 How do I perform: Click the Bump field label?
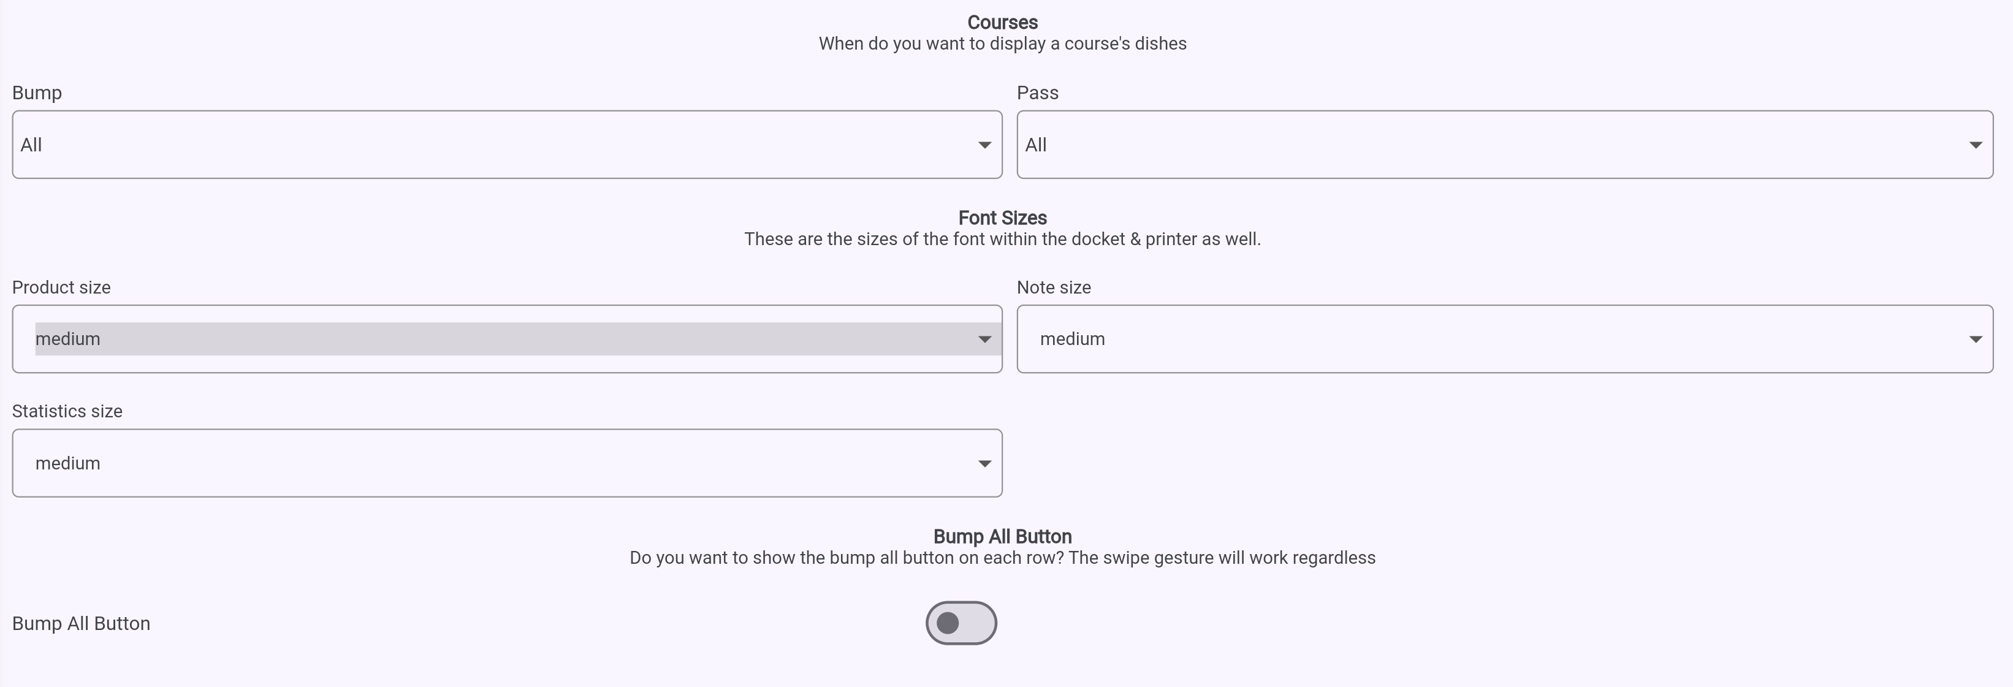tap(37, 93)
